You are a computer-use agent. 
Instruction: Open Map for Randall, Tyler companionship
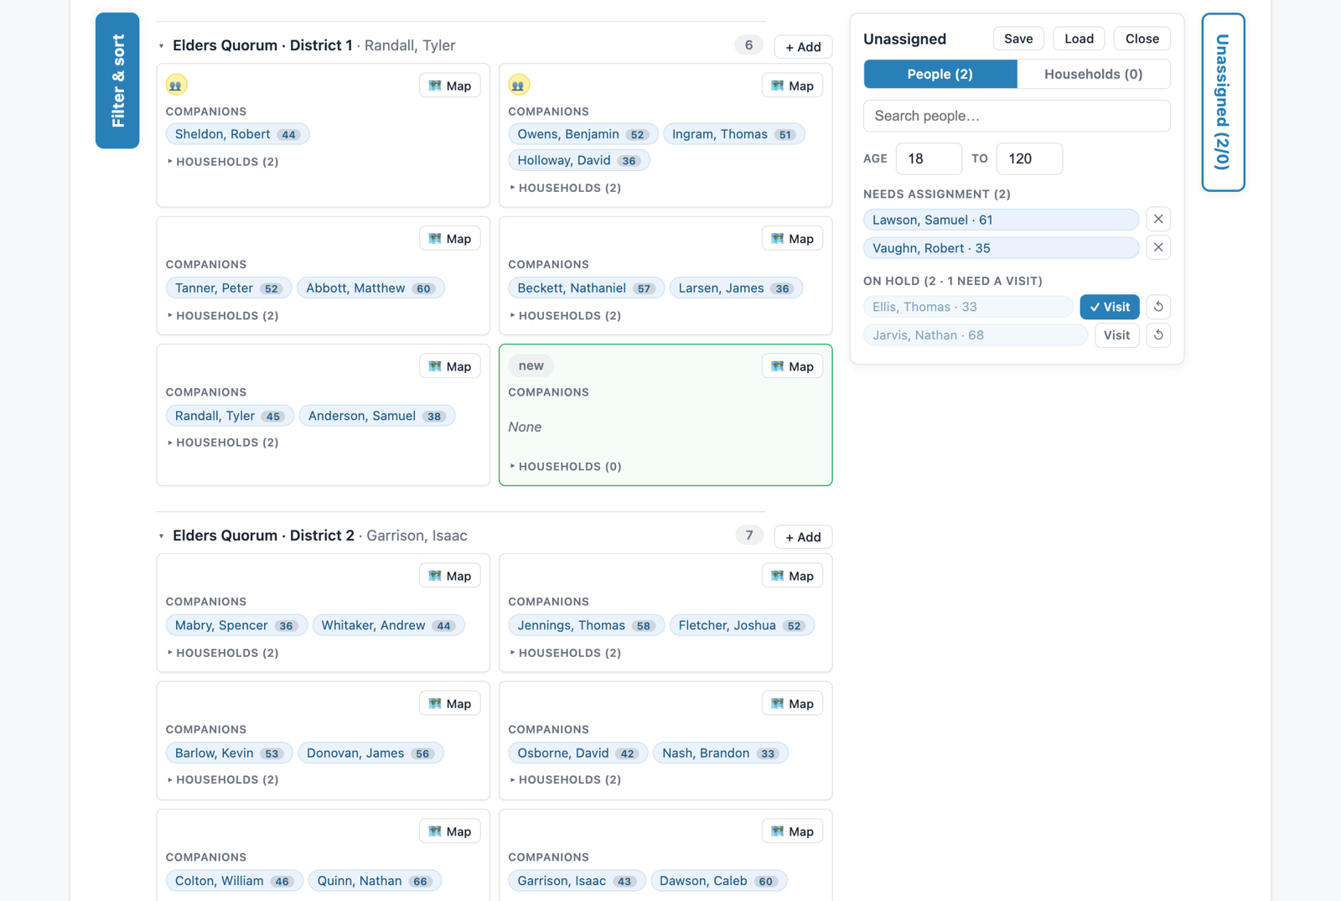pos(450,366)
